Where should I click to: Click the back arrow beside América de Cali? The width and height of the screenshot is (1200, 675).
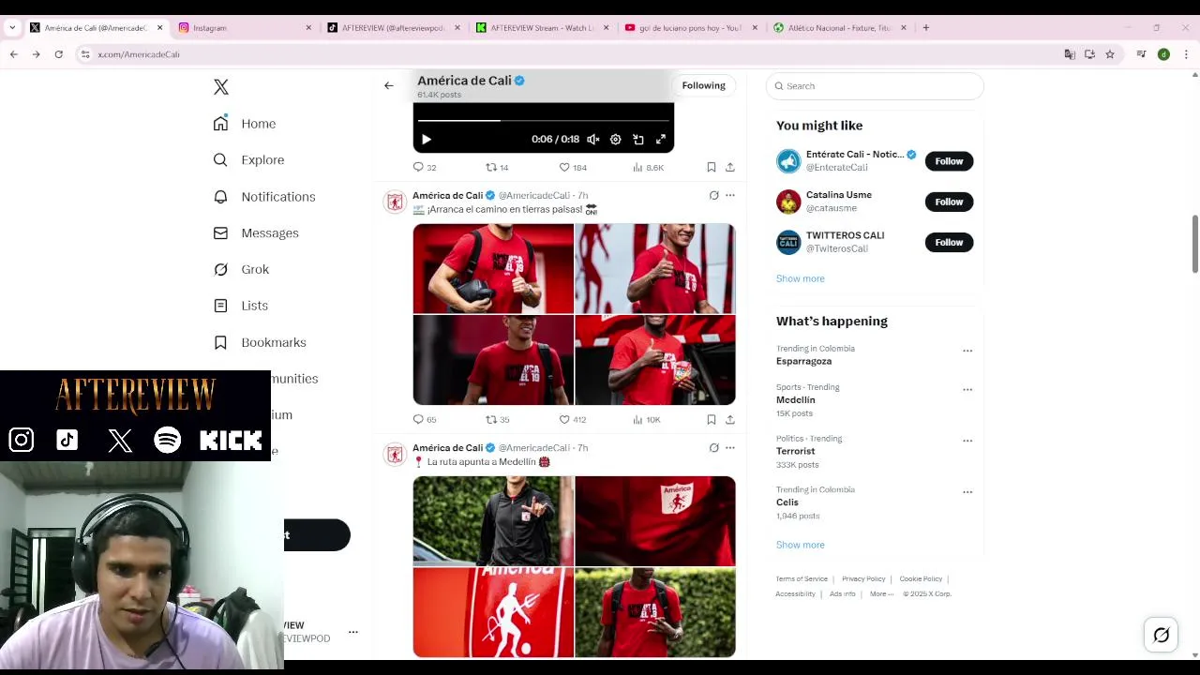pos(388,85)
